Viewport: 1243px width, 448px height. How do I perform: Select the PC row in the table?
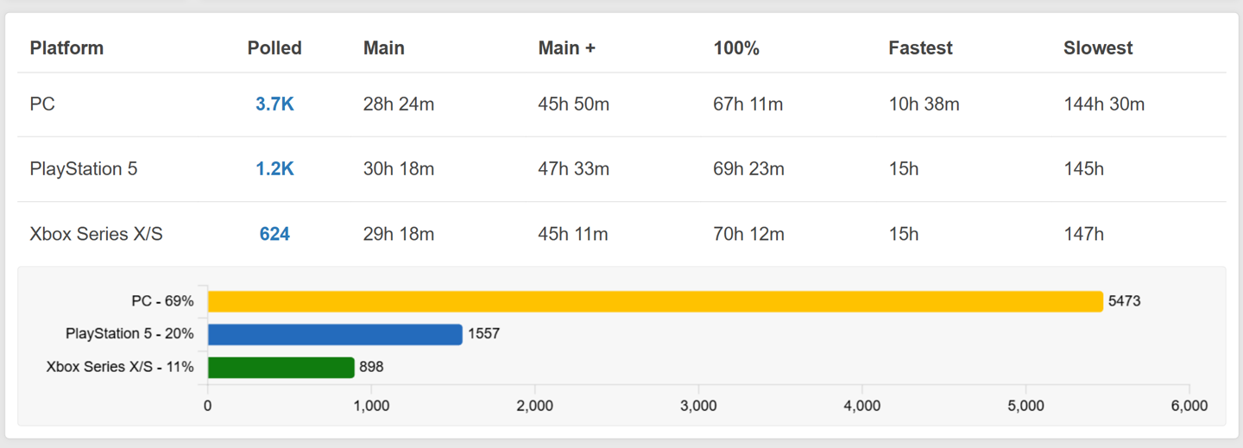click(42, 104)
